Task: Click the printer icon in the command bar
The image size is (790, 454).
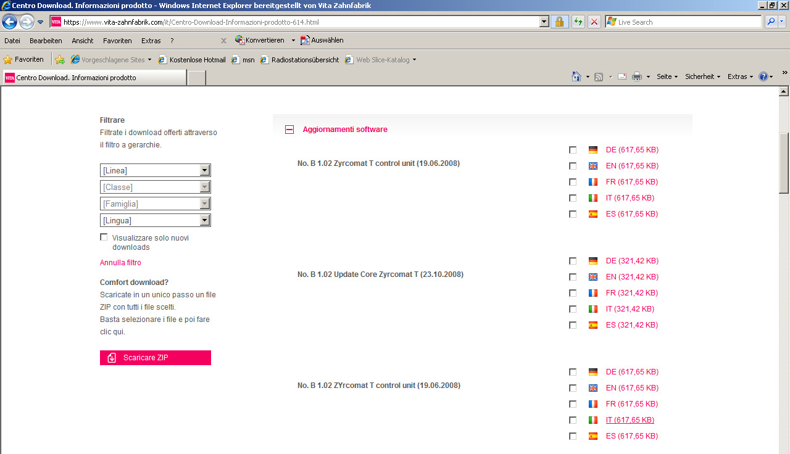Action: point(637,76)
